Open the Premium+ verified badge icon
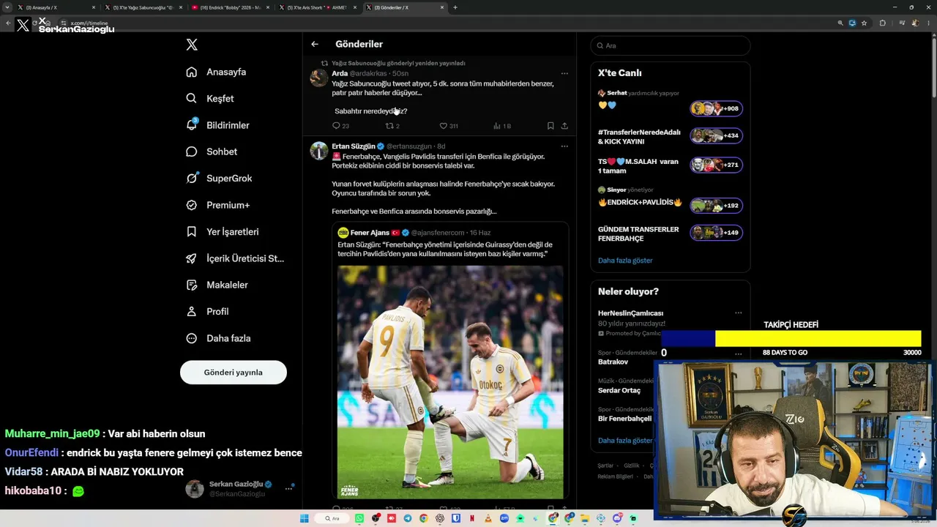Viewport: 937px width, 527px height. (192, 205)
